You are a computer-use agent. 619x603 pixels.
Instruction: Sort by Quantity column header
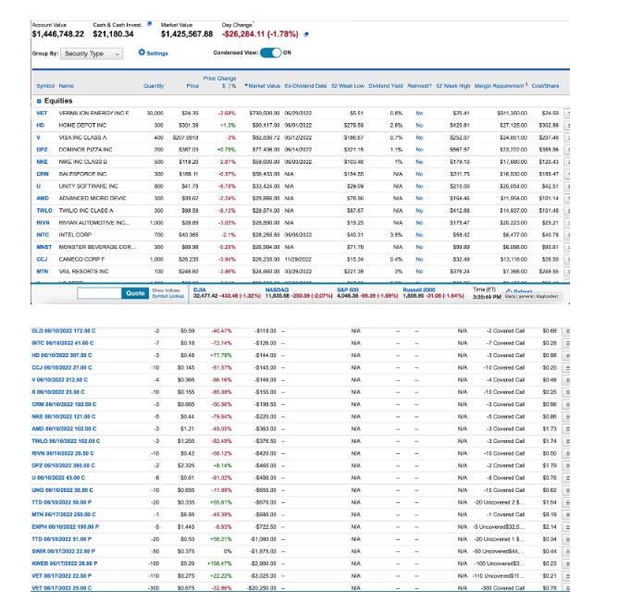click(x=154, y=86)
